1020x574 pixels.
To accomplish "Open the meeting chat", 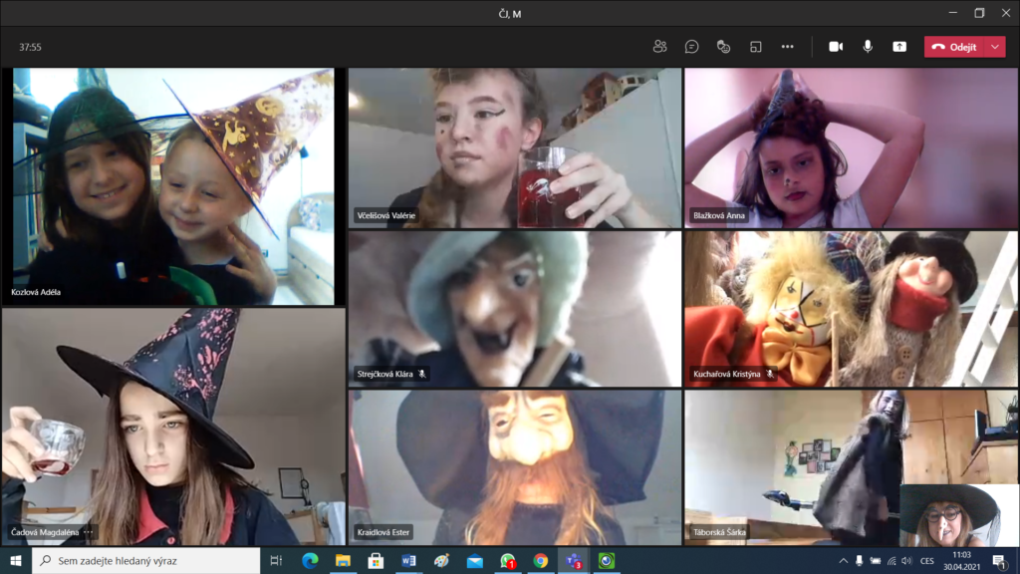I will coord(691,47).
